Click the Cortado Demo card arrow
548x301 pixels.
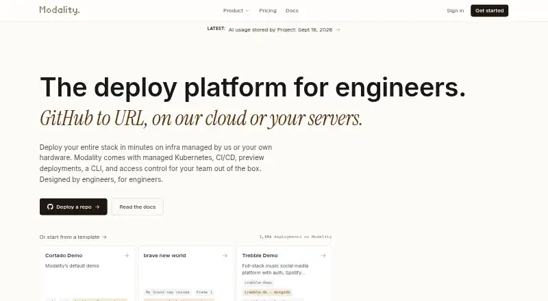coord(126,256)
